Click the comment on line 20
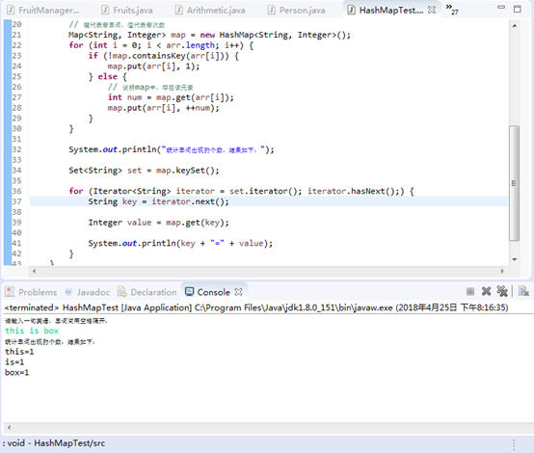 (117, 24)
